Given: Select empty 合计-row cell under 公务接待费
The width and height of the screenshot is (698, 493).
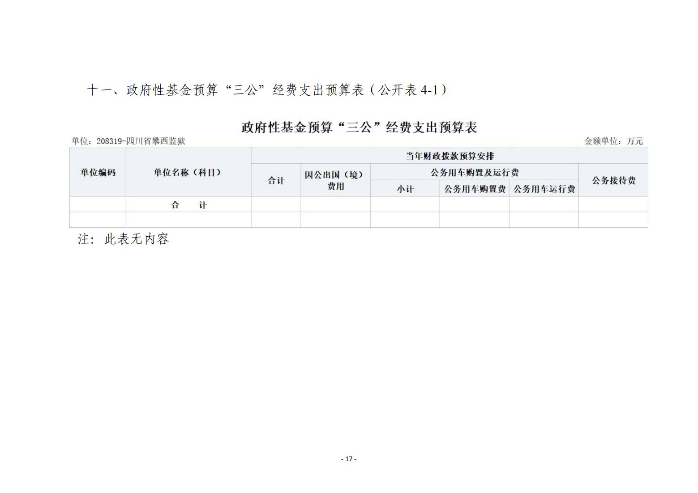Looking at the screenshot, I should [613, 205].
